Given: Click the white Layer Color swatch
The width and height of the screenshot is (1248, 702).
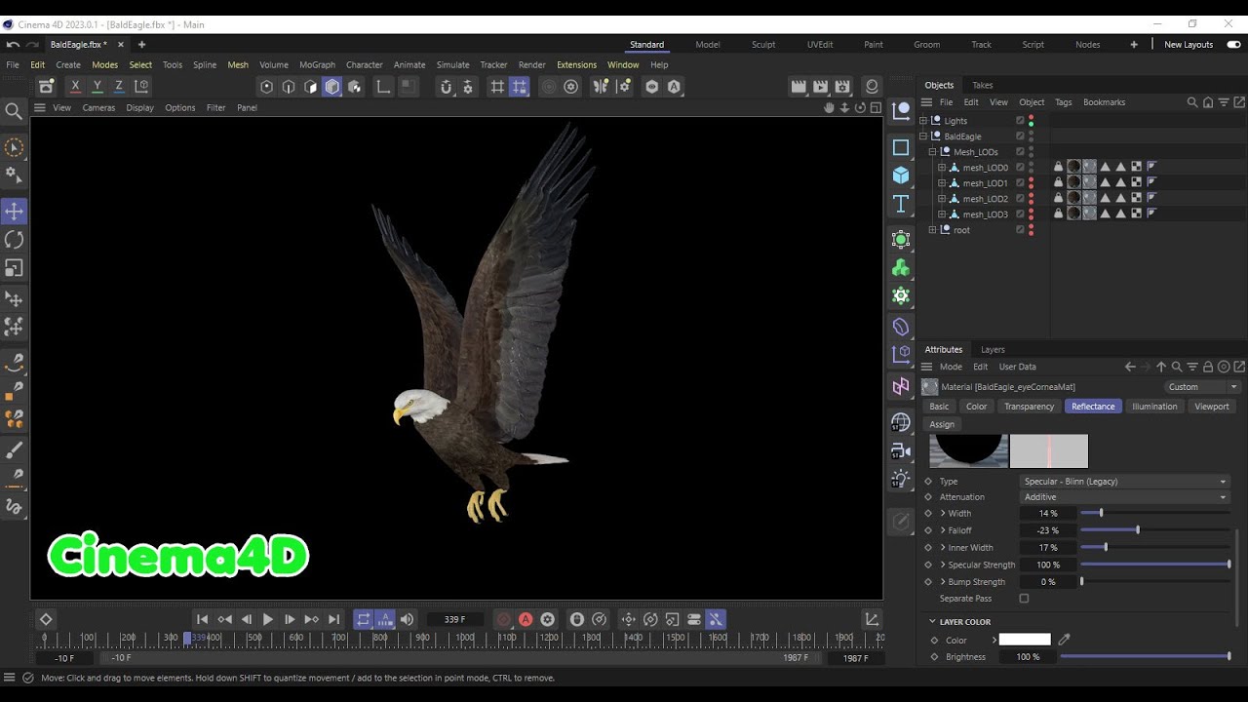Looking at the screenshot, I should pos(1025,640).
